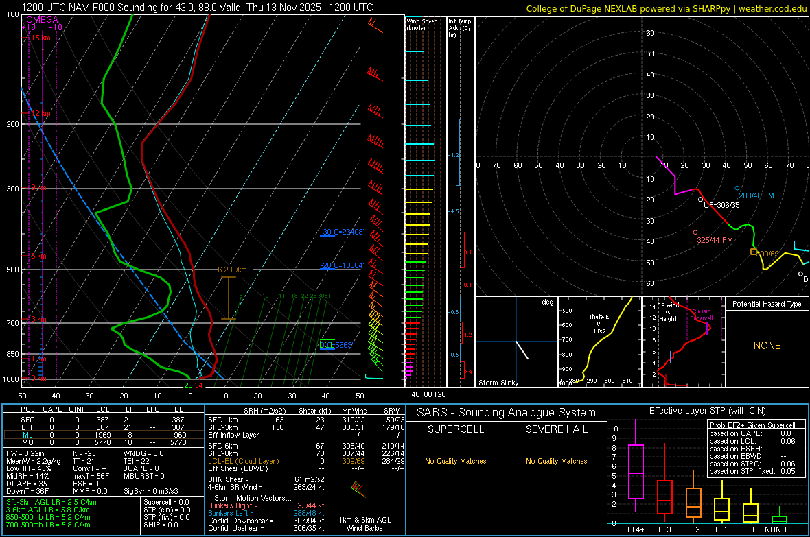
Task: Click the '309/69' hodograph marker label
Action: (x=767, y=254)
